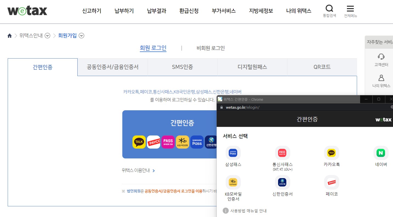Open the 위택스 이용안내 link
The width and height of the screenshot is (393, 217).
pos(138,170)
